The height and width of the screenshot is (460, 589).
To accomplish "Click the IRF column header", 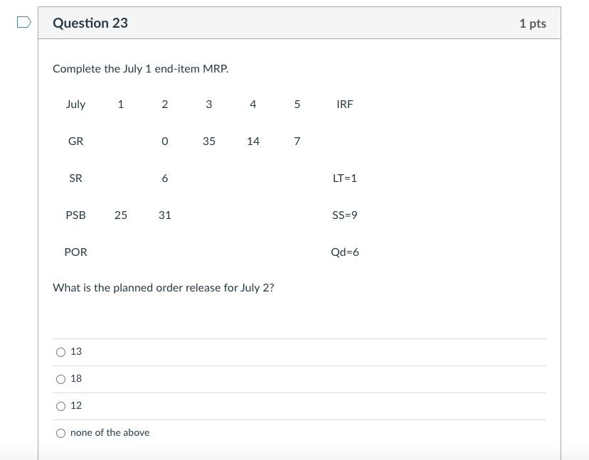I will pos(345,104).
